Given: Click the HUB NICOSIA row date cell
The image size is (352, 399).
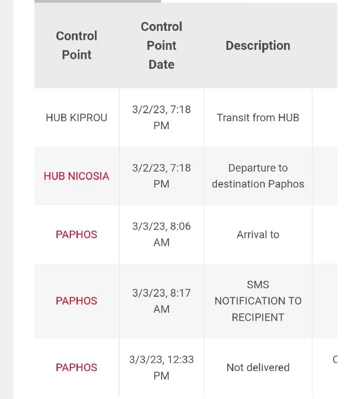Looking at the screenshot, I should [161, 176].
